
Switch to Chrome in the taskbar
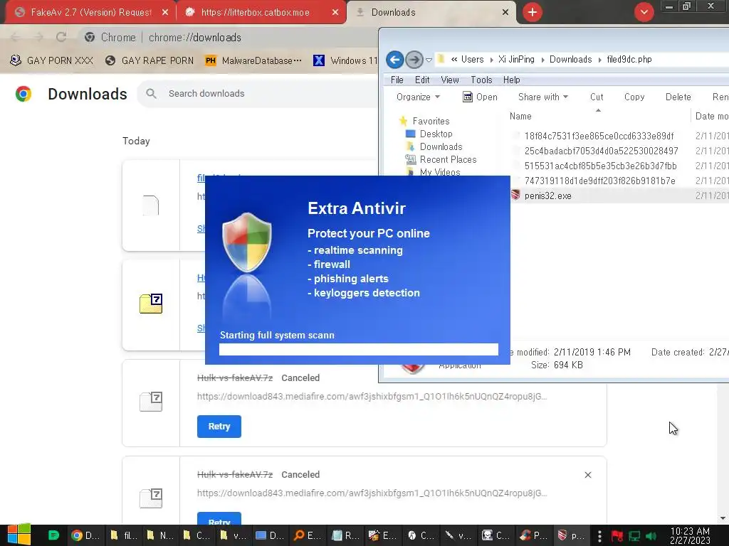pyautogui.click(x=85, y=535)
